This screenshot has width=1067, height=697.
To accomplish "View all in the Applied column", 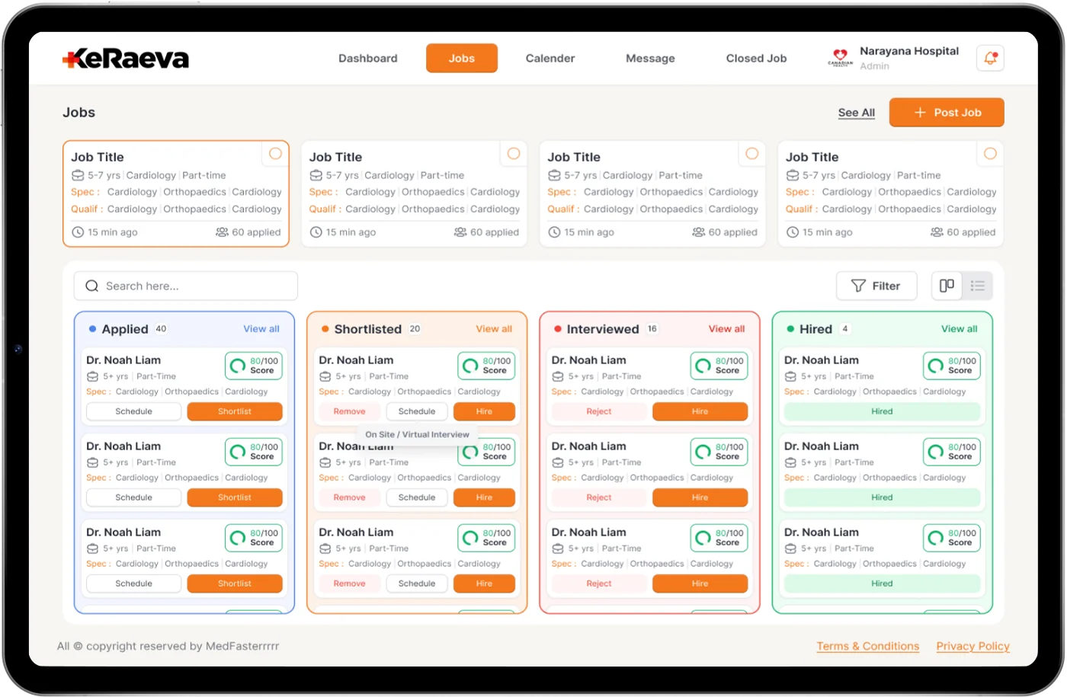I will coord(261,329).
